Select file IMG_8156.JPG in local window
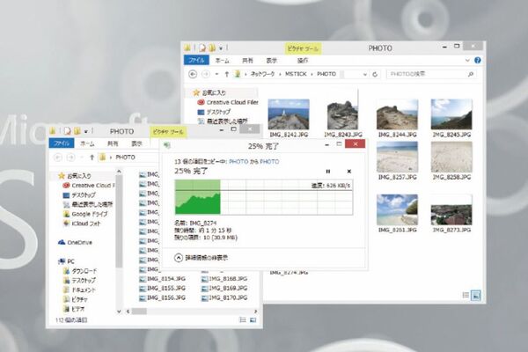Screen dimensions: 528x352 (x=162, y=297)
